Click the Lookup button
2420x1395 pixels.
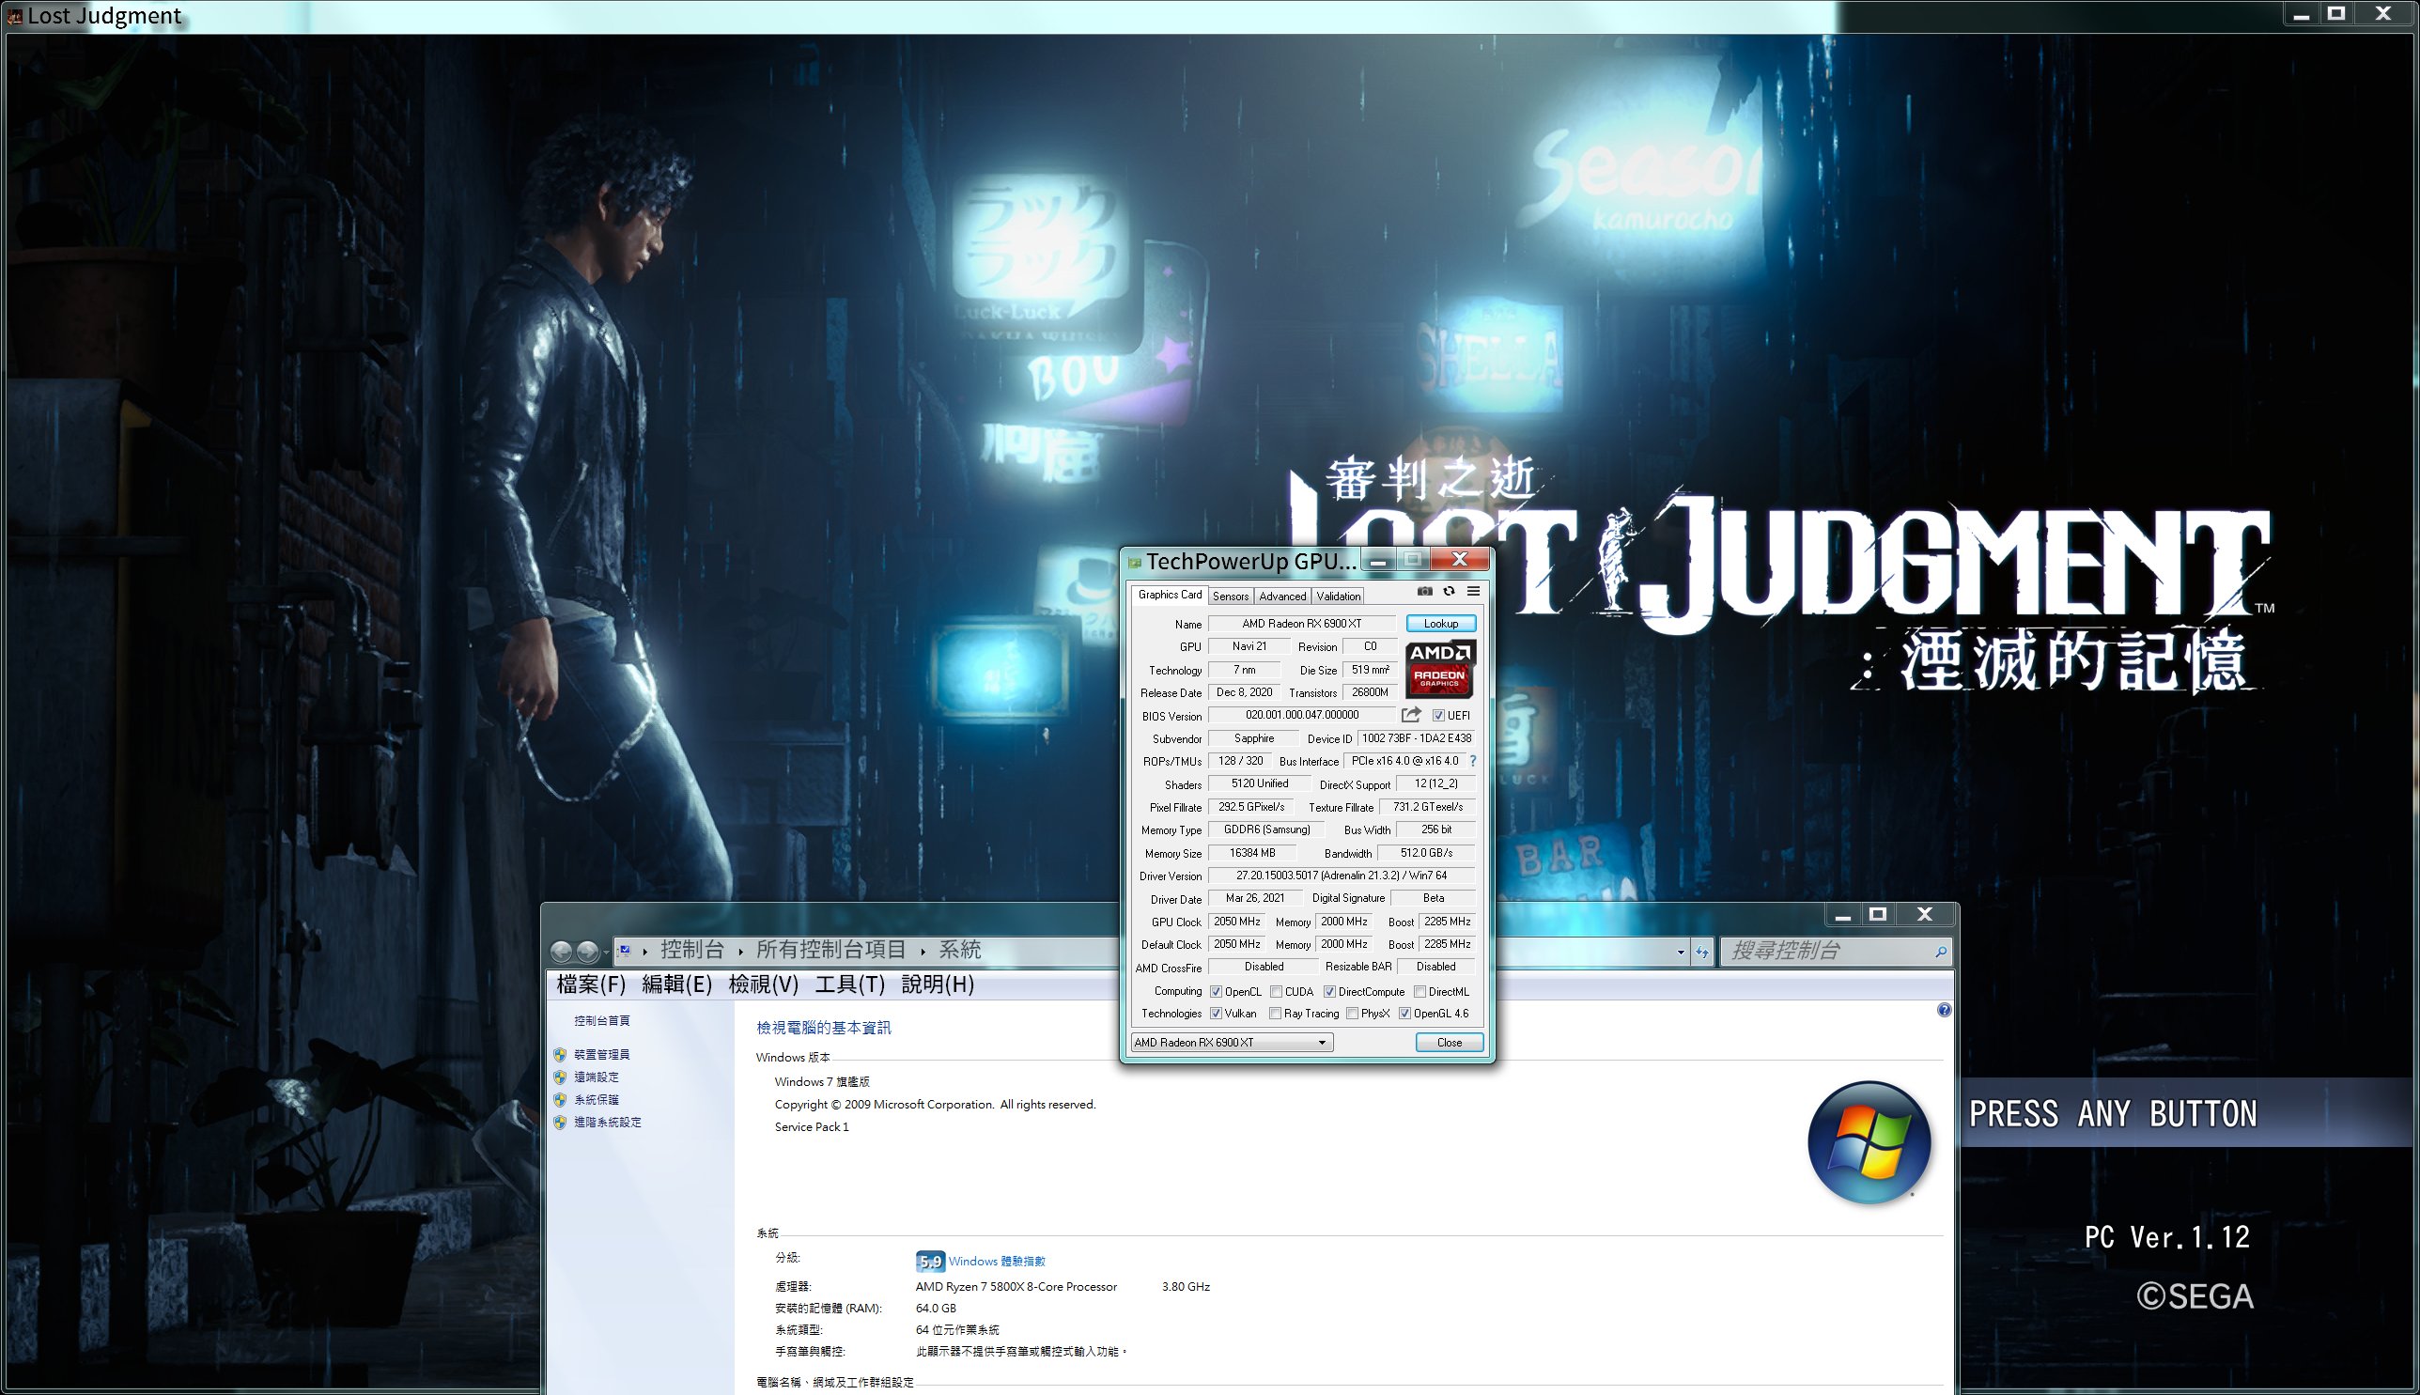click(x=1440, y=624)
